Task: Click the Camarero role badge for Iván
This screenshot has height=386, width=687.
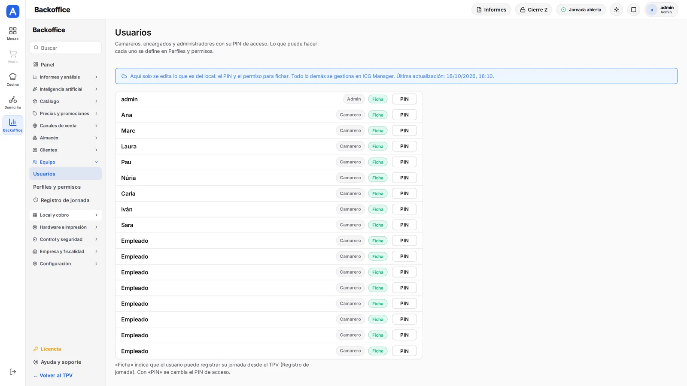Action: point(350,209)
